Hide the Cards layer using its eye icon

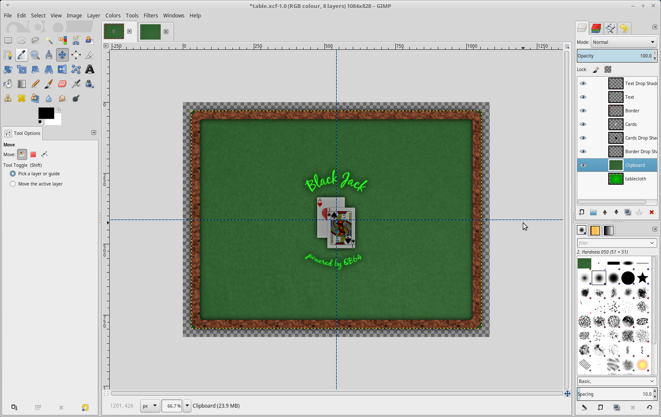[x=583, y=124]
